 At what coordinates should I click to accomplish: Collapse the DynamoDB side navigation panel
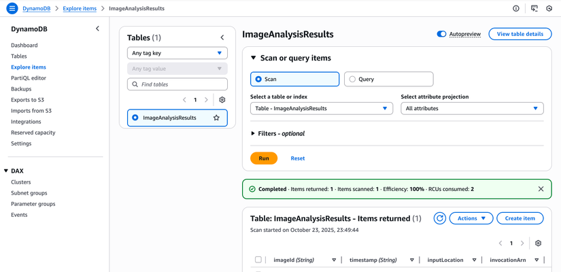coord(97,29)
